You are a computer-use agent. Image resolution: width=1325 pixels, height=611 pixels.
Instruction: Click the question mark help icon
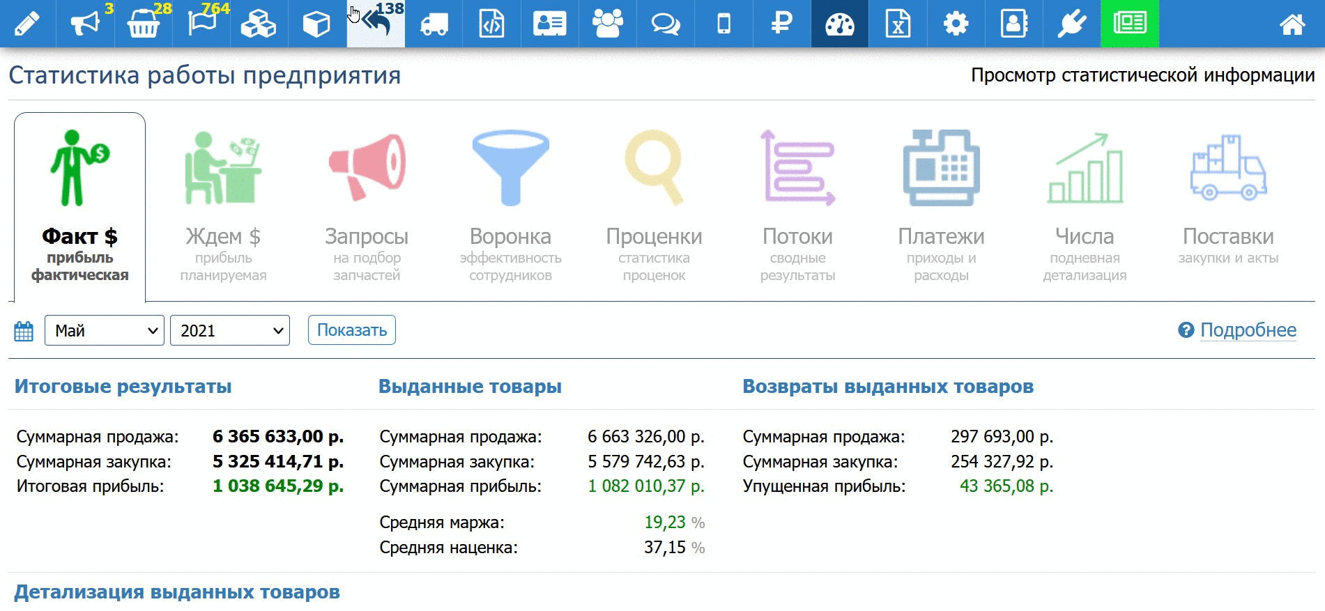click(1186, 330)
